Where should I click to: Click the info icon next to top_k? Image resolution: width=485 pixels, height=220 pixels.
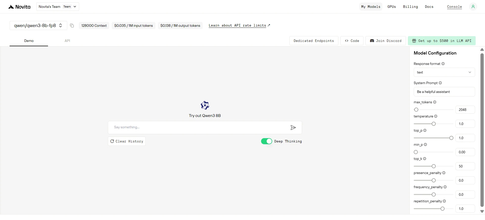click(x=425, y=159)
